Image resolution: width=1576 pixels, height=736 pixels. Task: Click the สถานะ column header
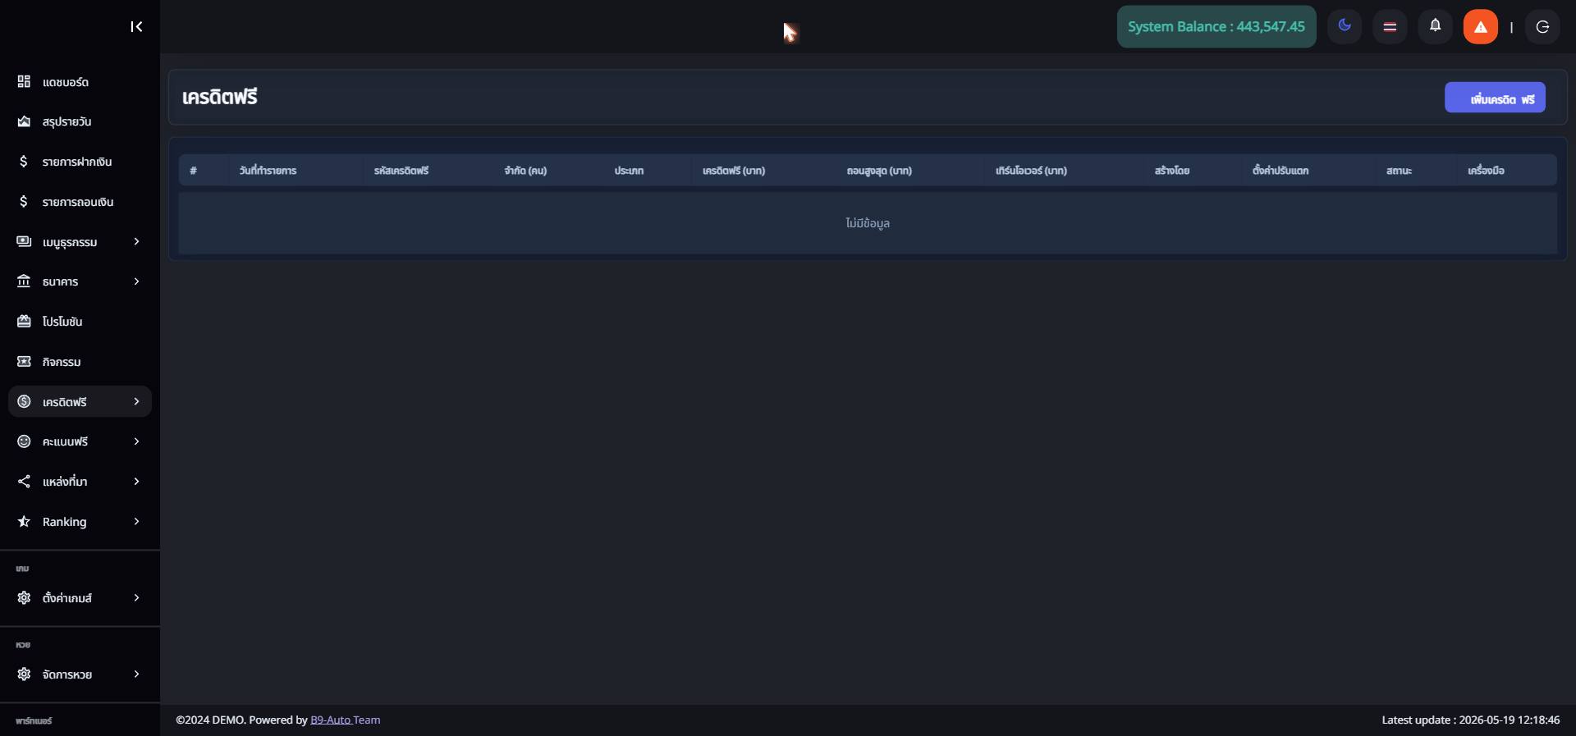point(1399,171)
